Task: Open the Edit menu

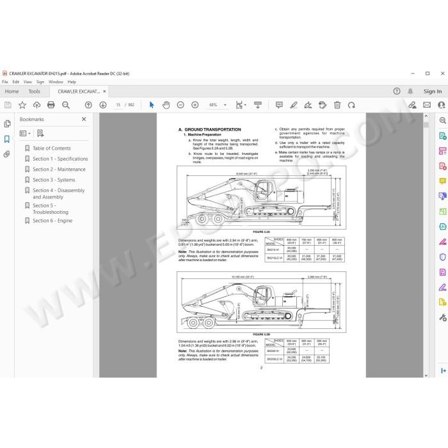Action: [x=16, y=82]
